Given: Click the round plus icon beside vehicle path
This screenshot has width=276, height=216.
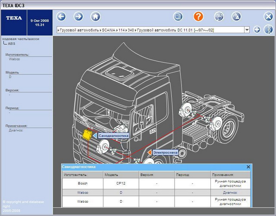Looking at the screenshot, I should 257,30.
